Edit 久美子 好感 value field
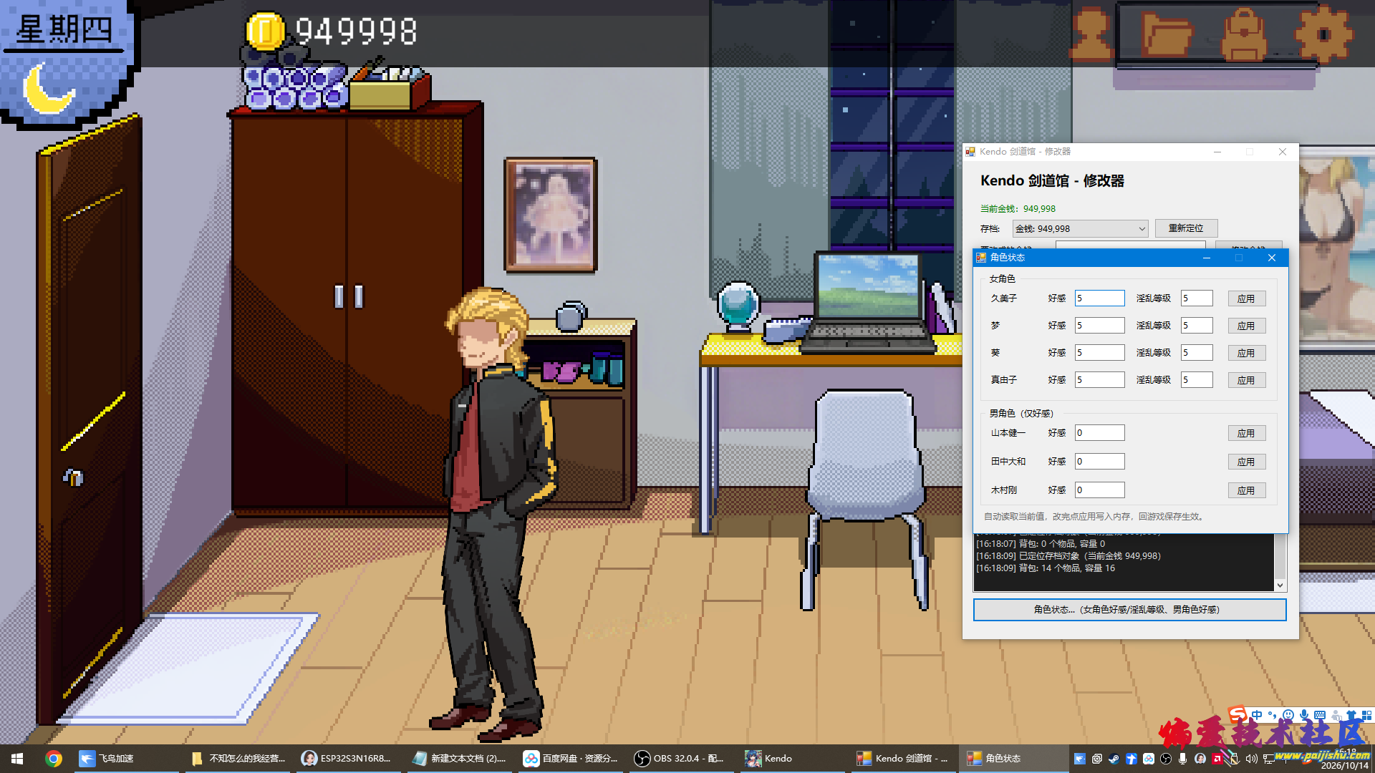Screen dimensions: 1375x773 tap(1099, 298)
